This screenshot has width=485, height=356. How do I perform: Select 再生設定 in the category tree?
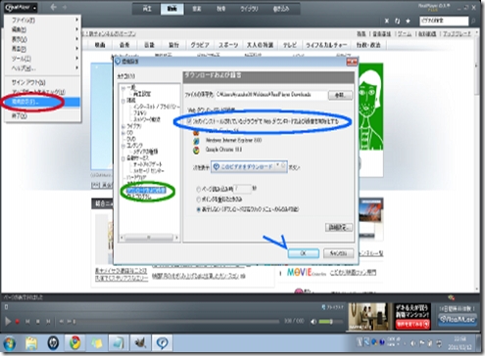142,94
